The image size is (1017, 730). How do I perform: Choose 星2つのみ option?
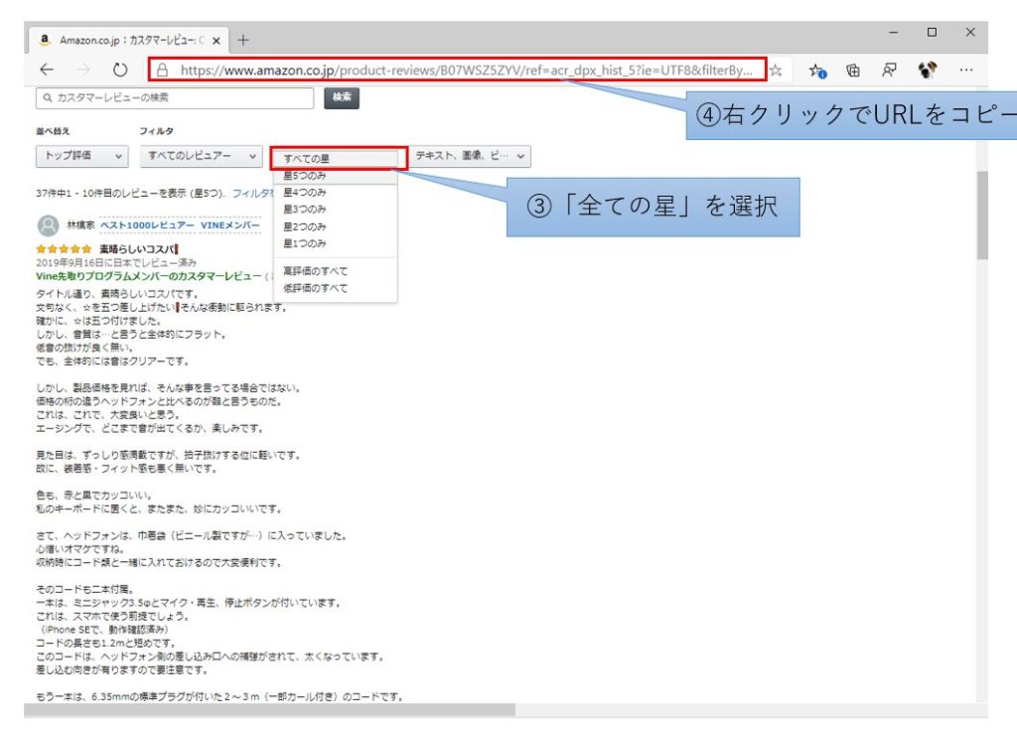[x=336, y=227]
